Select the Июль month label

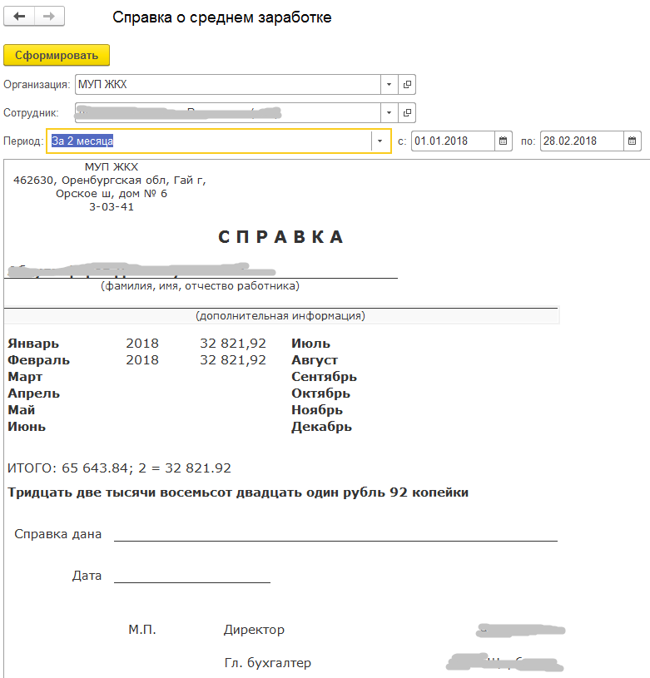point(310,344)
